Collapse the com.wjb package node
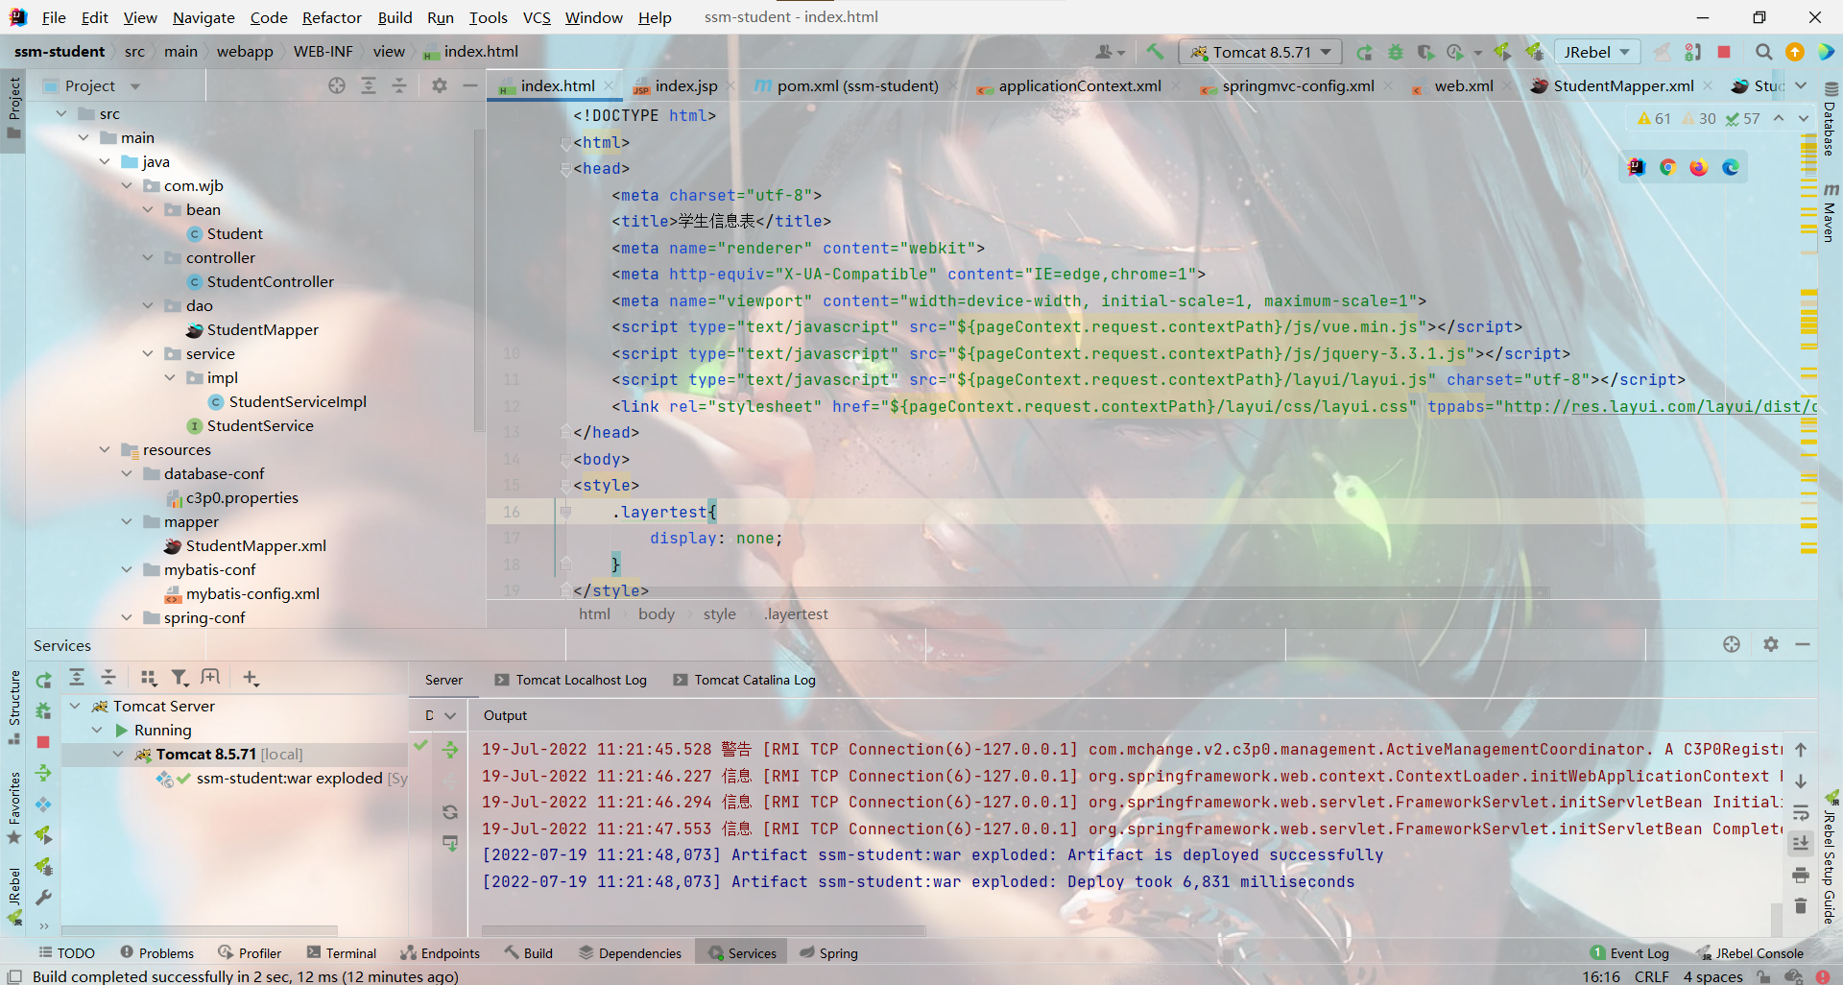Viewport: 1843px width, 985px height. (127, 185)
